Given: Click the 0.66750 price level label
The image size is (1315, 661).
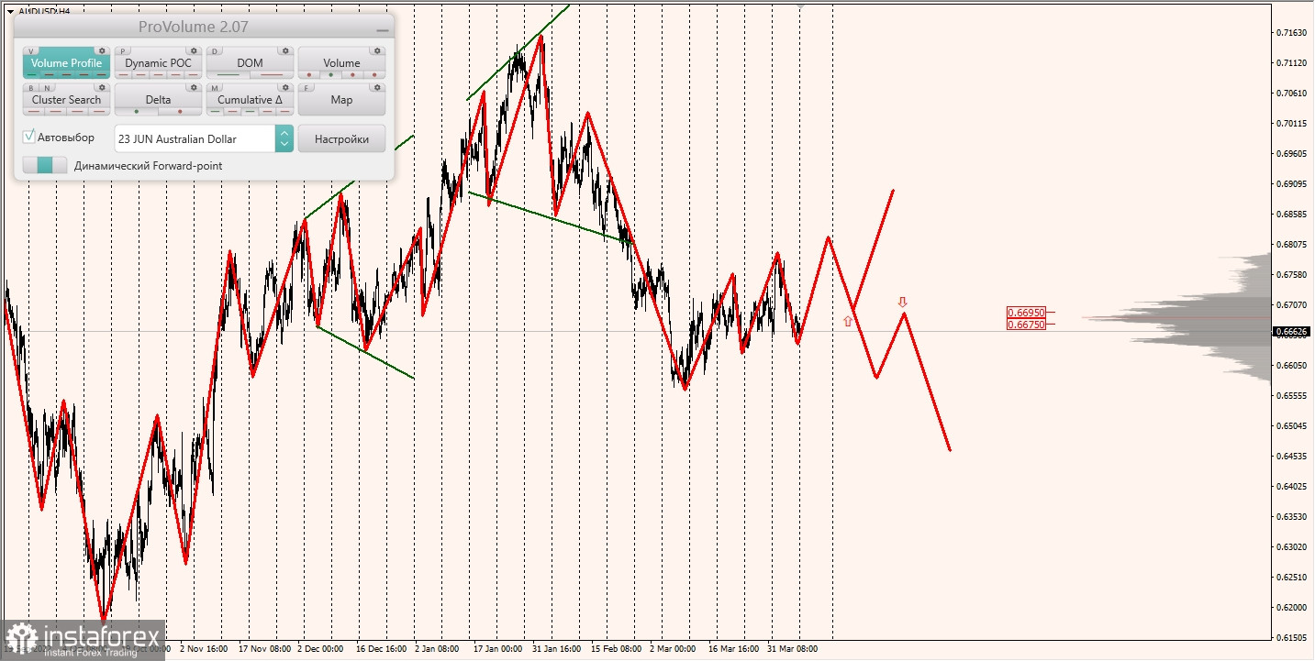Looking at the screenshot, I should 1026,325.
